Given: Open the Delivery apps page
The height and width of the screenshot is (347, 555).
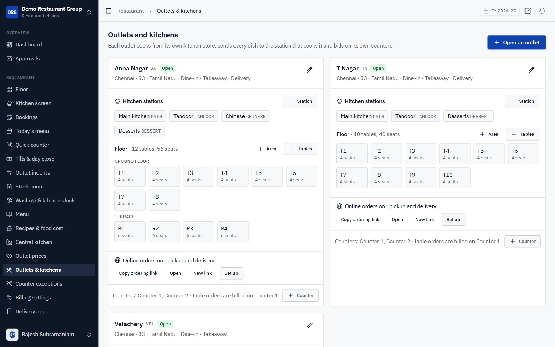Looking at the screenshot, I should (x=49, y=312).
